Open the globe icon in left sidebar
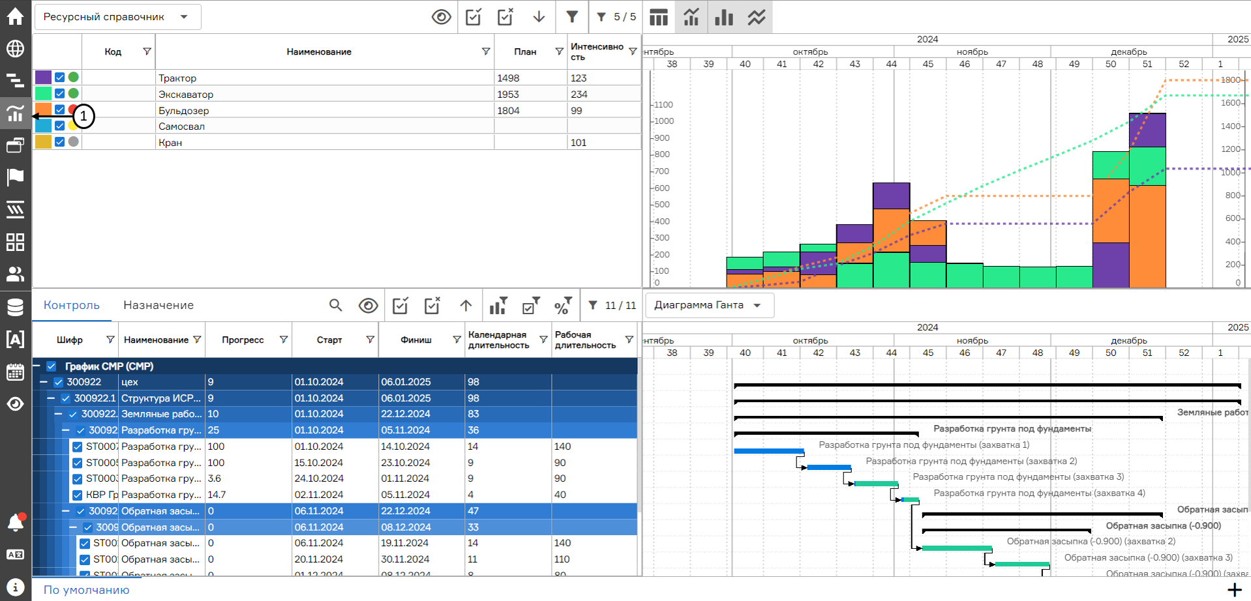The width and height of the screenshot is (1251, 601). 15,49
